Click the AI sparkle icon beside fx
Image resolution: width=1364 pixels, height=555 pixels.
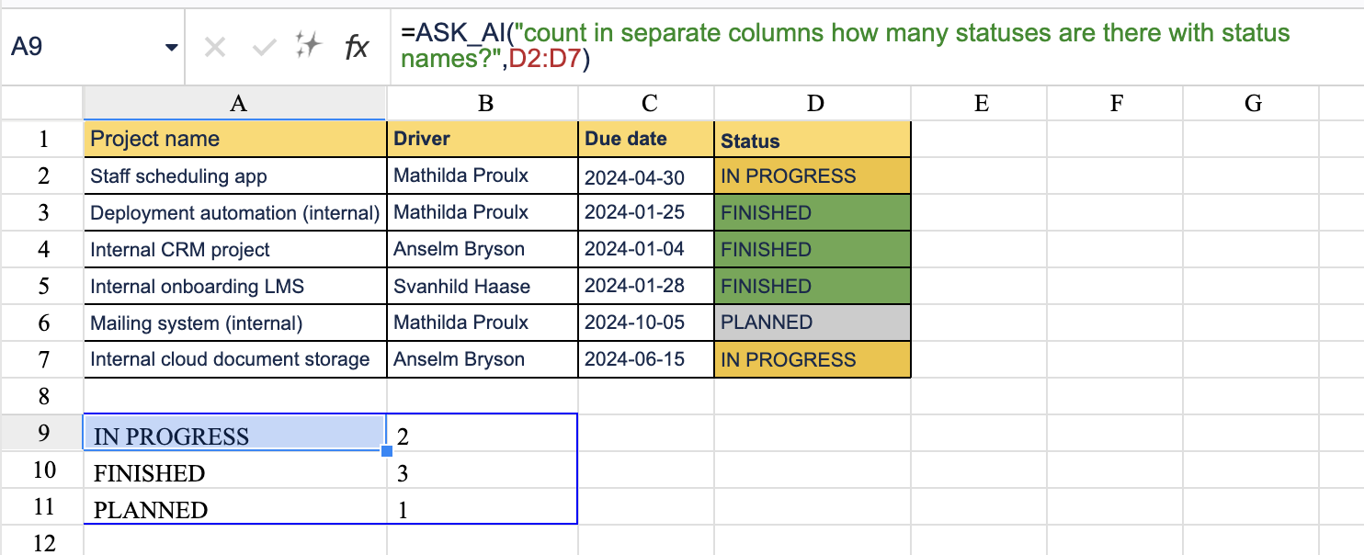click(x=309, y=45)
